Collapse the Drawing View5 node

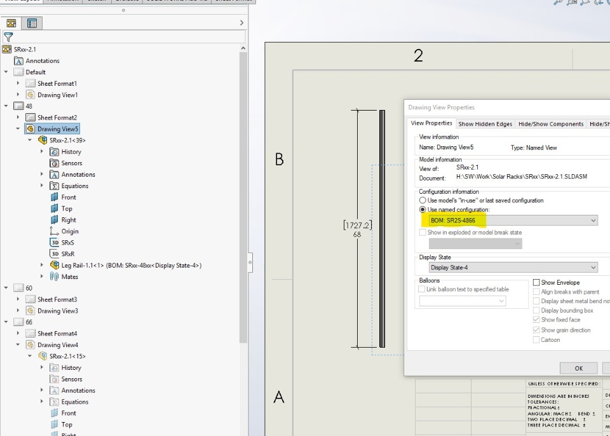18,129
